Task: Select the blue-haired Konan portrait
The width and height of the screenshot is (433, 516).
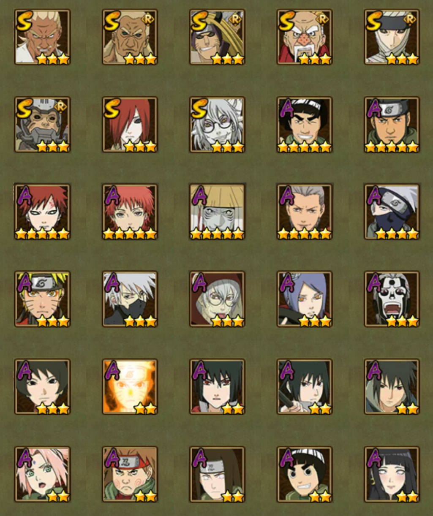Action: [305, 299]
